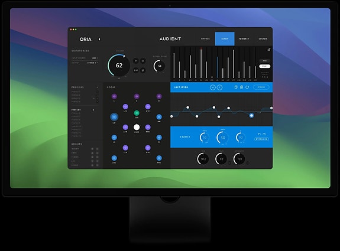This screenshot has height=251, width=340.
Task: Select the green SUB speaker node
Action: coord(137,113)
